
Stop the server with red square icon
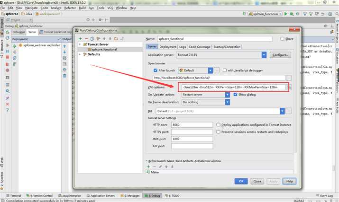[8, 57]
